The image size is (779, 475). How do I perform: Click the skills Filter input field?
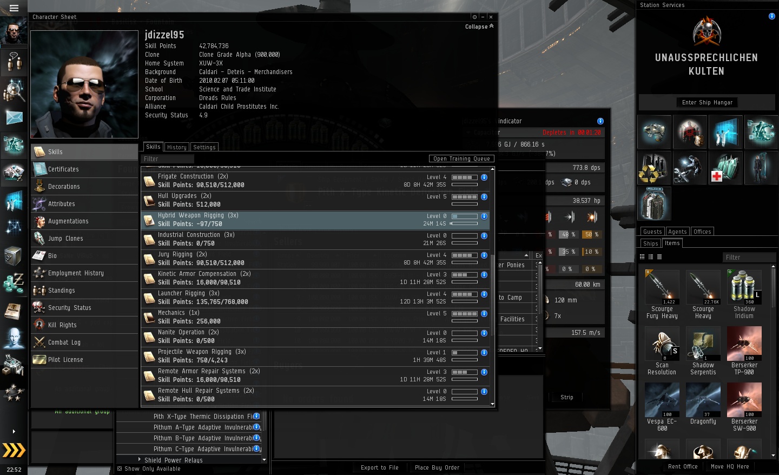[167, 159]
